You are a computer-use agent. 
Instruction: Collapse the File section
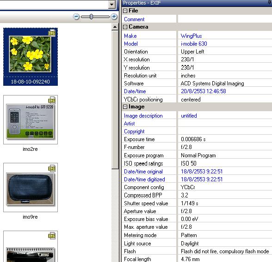coord(125,11)
